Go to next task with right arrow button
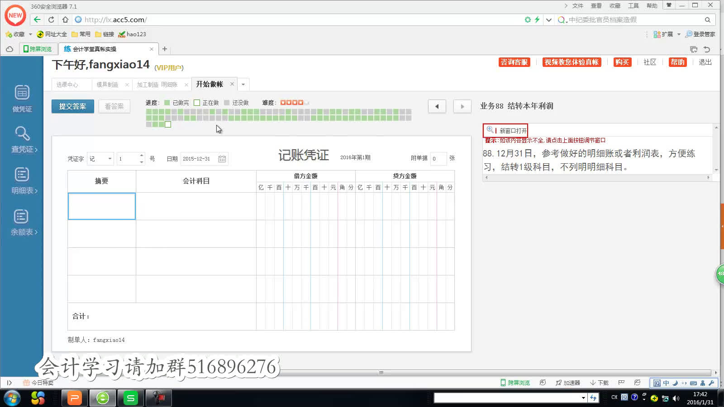 [462, 106]
